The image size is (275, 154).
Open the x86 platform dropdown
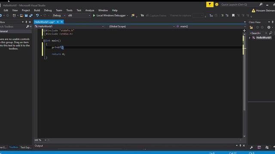click(79, 15)
